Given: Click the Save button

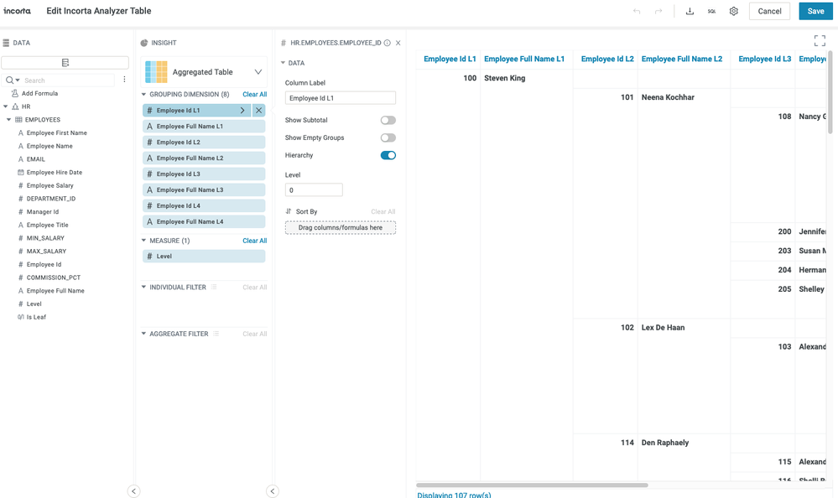Looking at the screenshot, I should point(815,12).
